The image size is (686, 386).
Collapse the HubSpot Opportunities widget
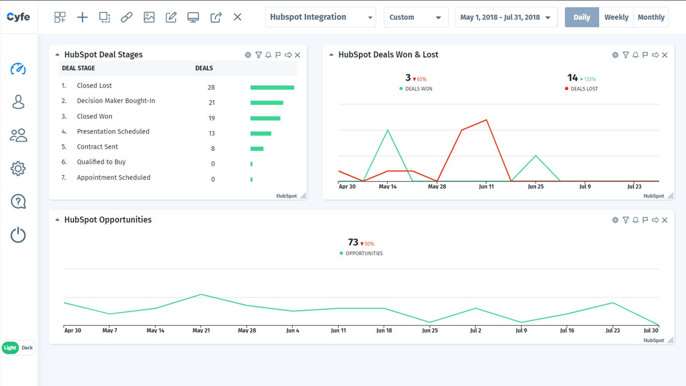[57, 220]
